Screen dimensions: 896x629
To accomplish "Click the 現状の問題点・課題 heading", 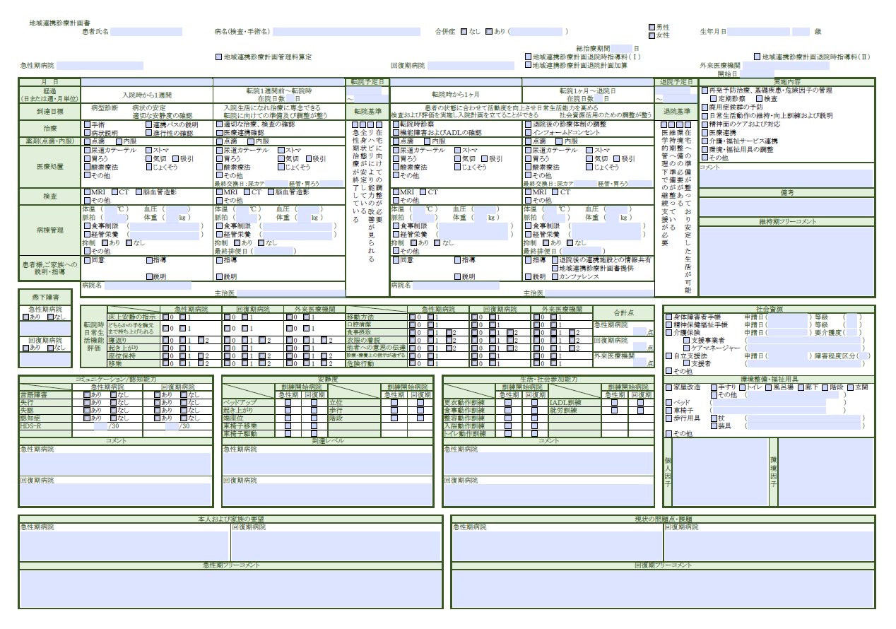I will [663, 519].
